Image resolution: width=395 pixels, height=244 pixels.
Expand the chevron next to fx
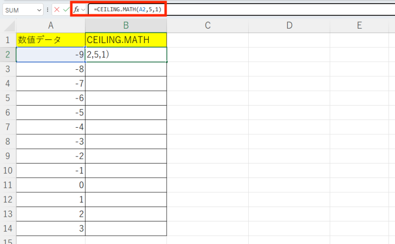pos(83,10)
